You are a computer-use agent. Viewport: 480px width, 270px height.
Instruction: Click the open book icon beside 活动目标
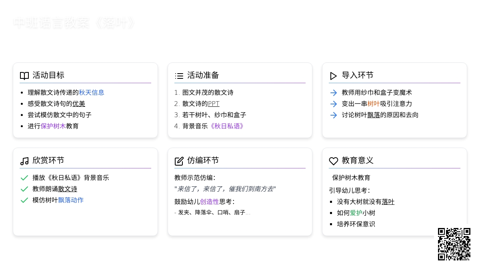pyautogui.click(x=24, y=76)
